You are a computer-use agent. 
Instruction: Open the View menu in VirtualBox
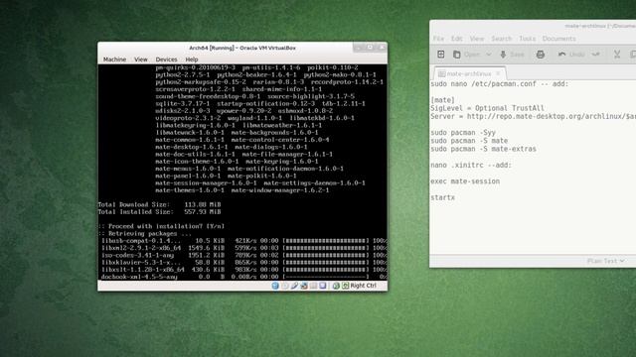141,59
